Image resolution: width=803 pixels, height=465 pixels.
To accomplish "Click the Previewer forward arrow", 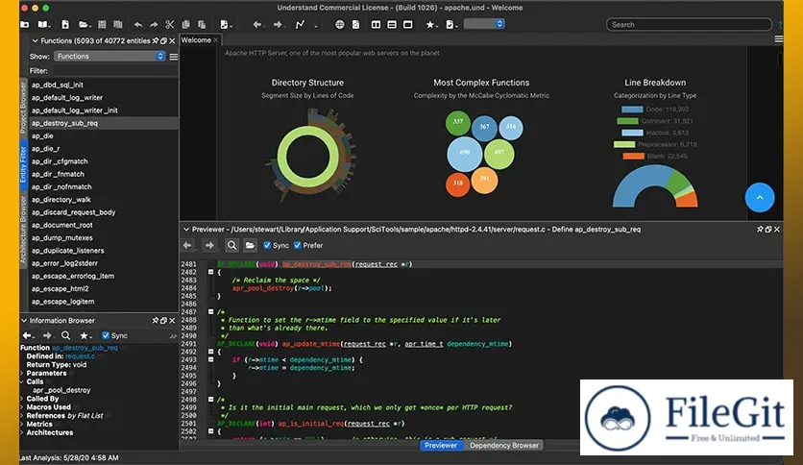I will (209, 246).
